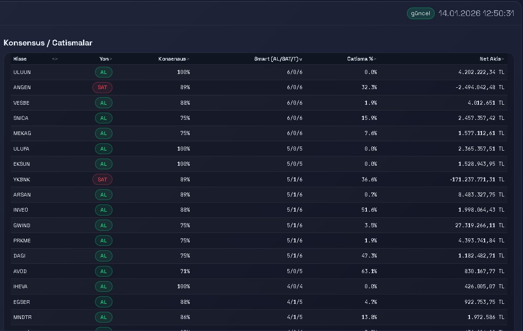Viewport: 523px width, 331px height.
Task: Sort table by Yon column header
Action: (105, 59)
